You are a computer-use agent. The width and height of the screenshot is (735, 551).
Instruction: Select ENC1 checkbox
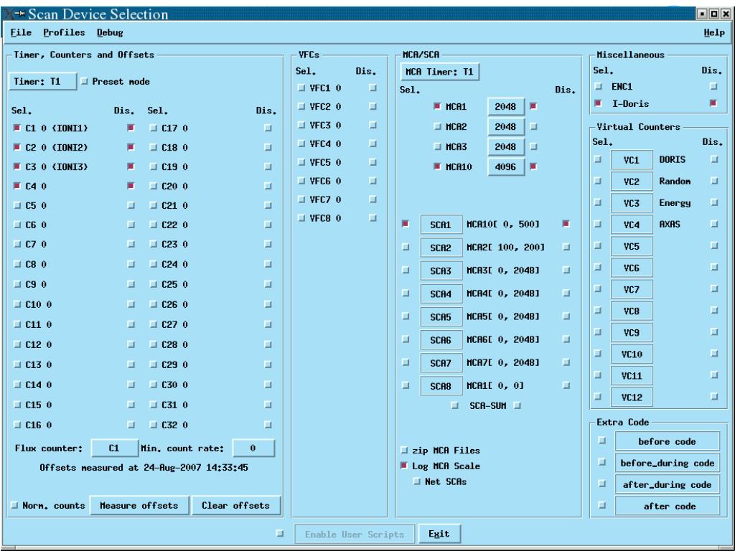coord(598,86)
